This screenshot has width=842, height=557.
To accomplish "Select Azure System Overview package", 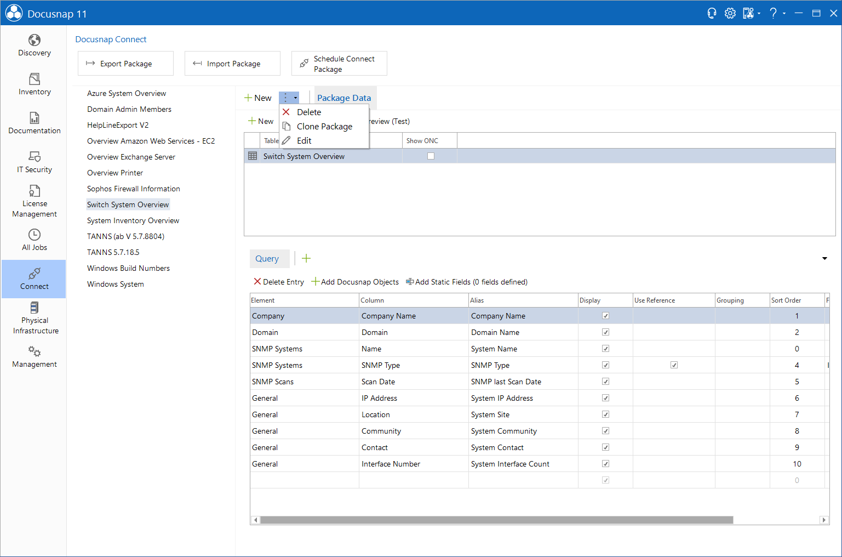I will [x=127, y=93].
